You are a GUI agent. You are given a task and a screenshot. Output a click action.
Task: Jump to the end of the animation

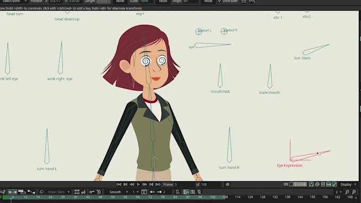tap(158, 184)
